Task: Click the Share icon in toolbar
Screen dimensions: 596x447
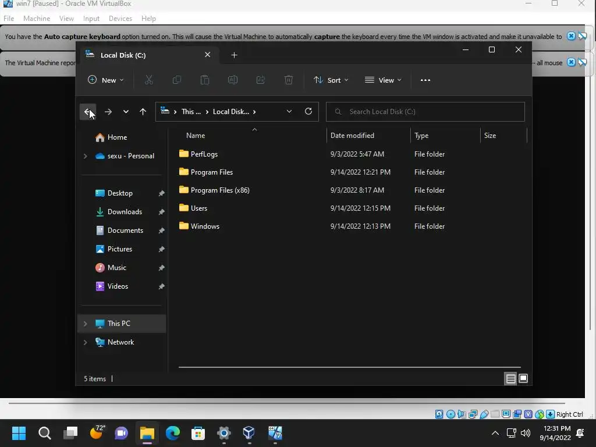Action: point(261,80)
